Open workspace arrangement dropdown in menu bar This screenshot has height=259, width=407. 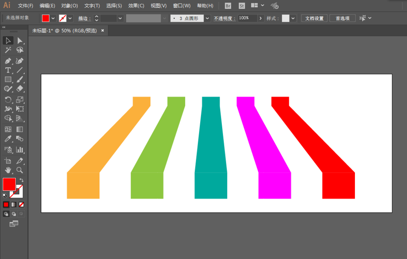tap(263, 5)
